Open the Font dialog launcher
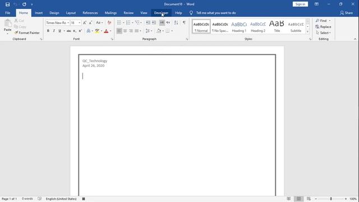359x202 pixels. [x=112, y=39]
